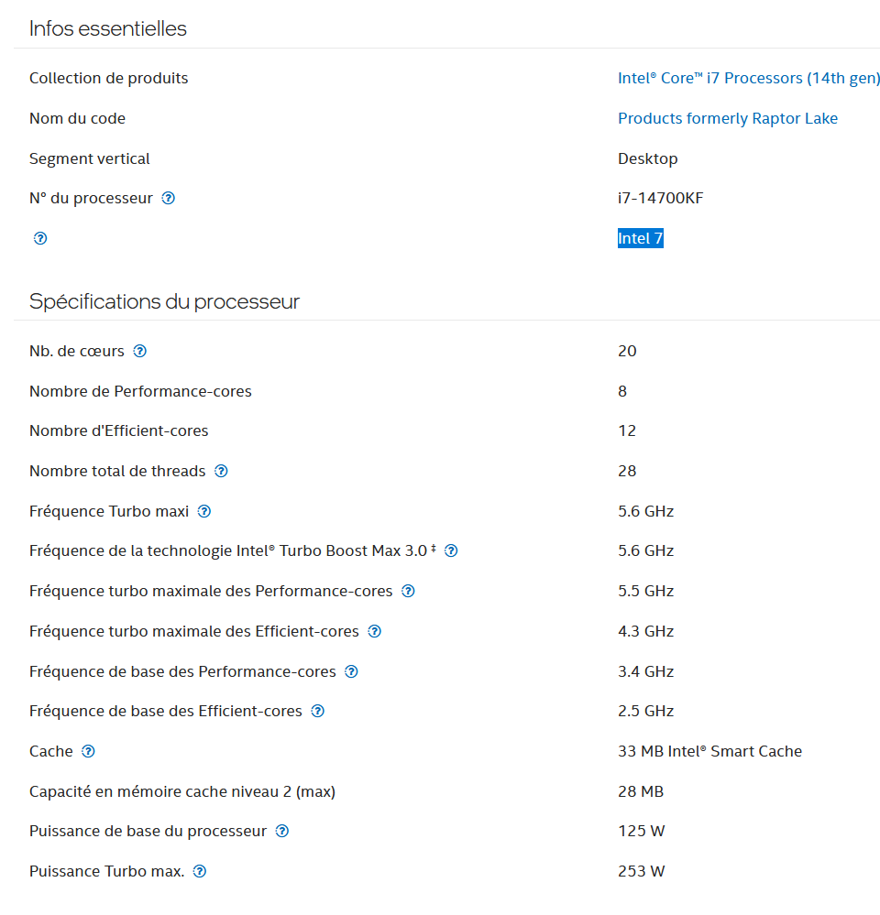Open help for Puissance de base du processeur
Image resolution: width=880 pixels, height=915 pixels.
[x=281, y=831]
